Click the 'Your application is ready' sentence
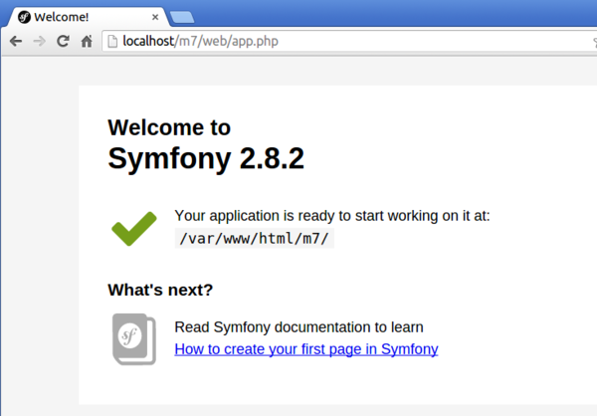The image size is (597, 416). (331, 216)
